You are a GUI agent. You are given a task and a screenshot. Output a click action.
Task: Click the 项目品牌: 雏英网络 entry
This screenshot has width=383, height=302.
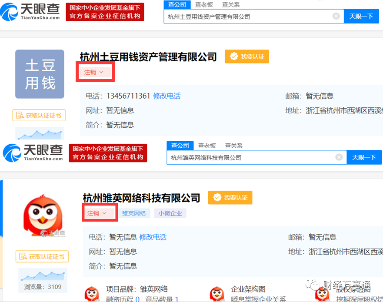click(x=137, y=289)
